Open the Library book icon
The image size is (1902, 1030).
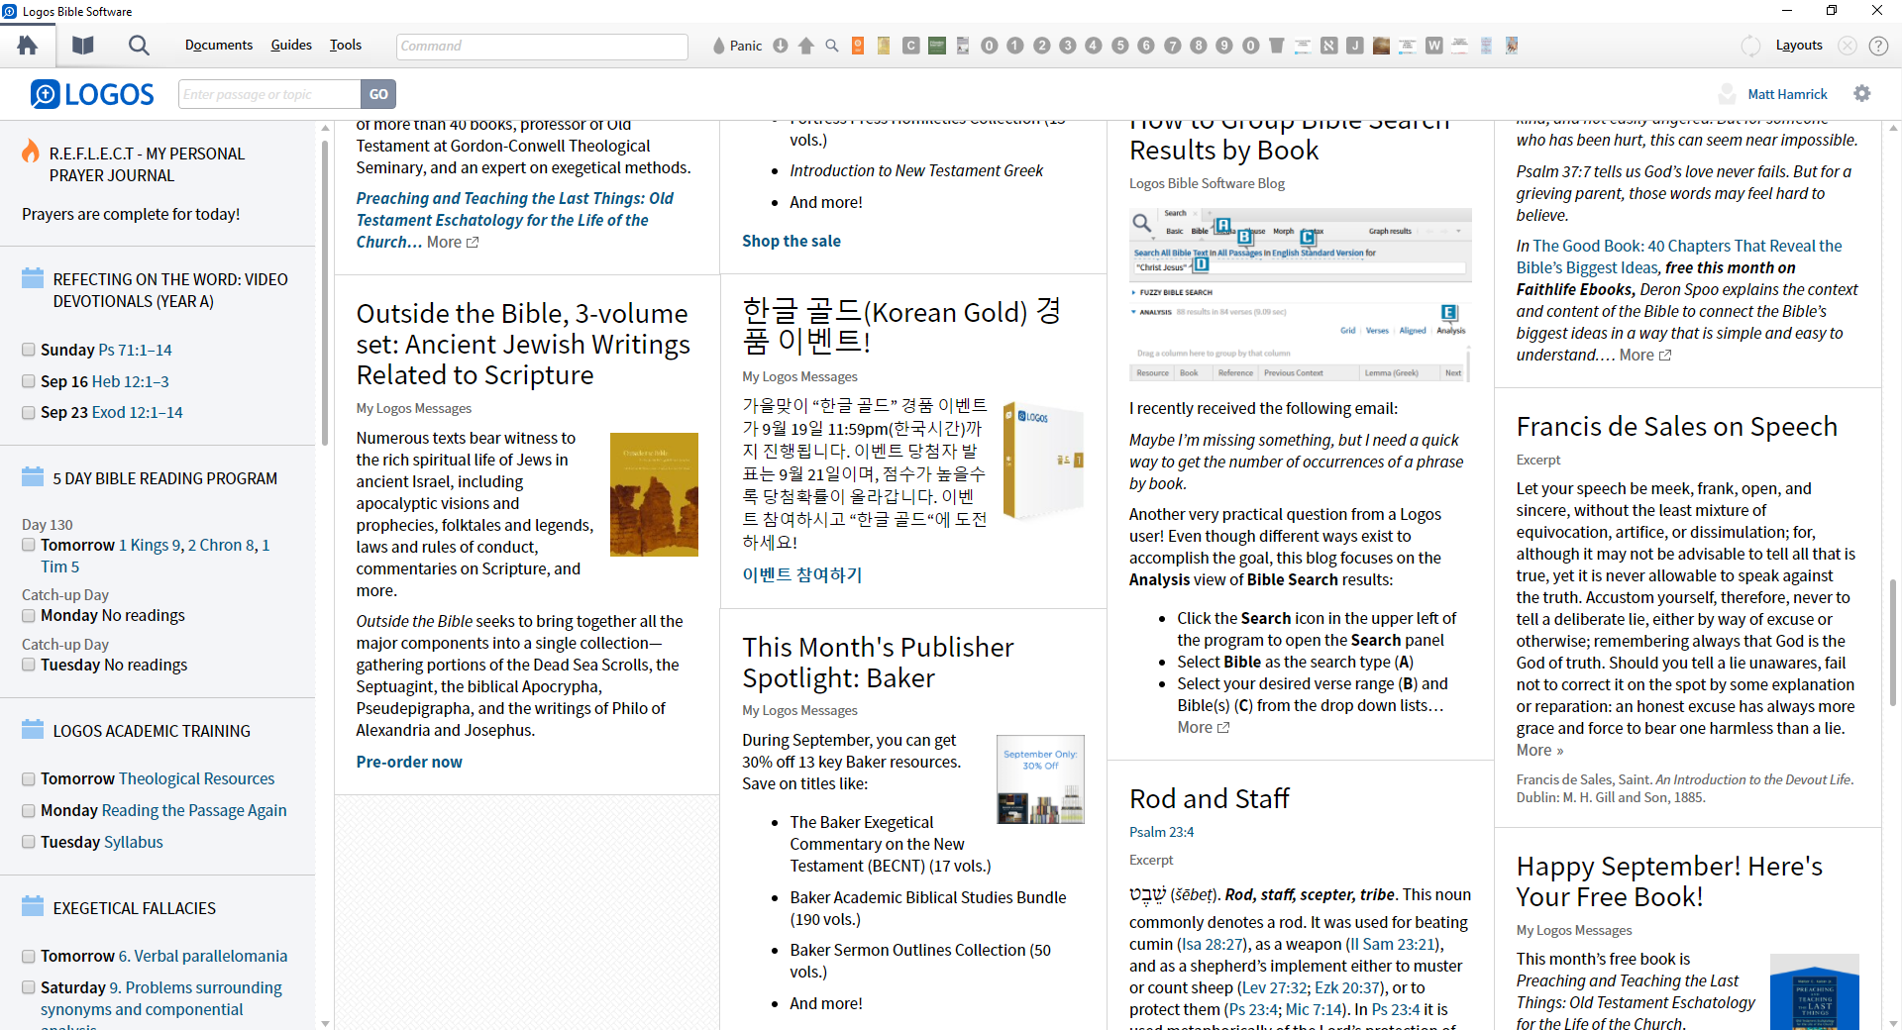[x=83, y=46]
